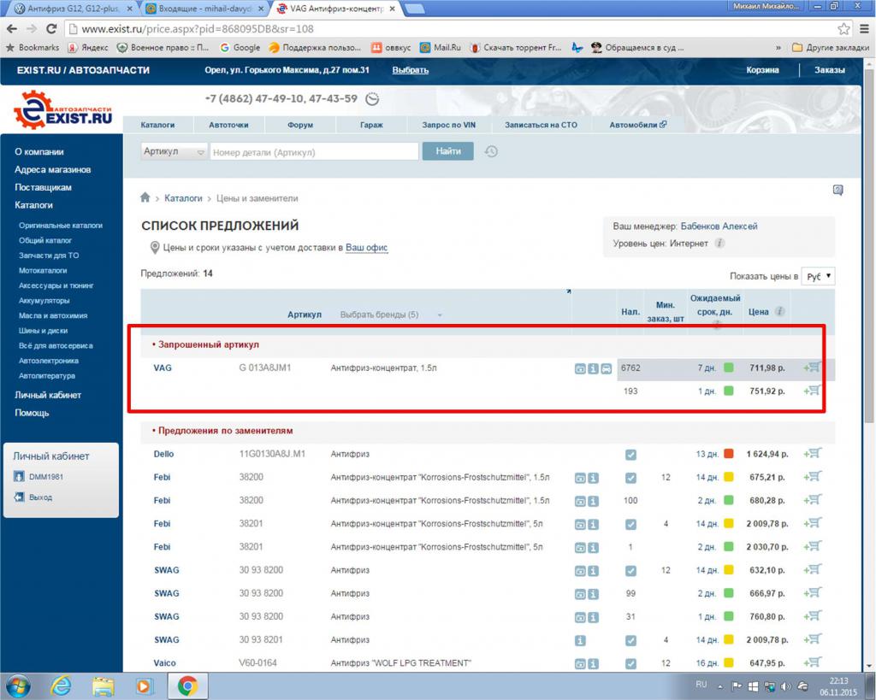Click the page help icon at top right

[838, 190]
